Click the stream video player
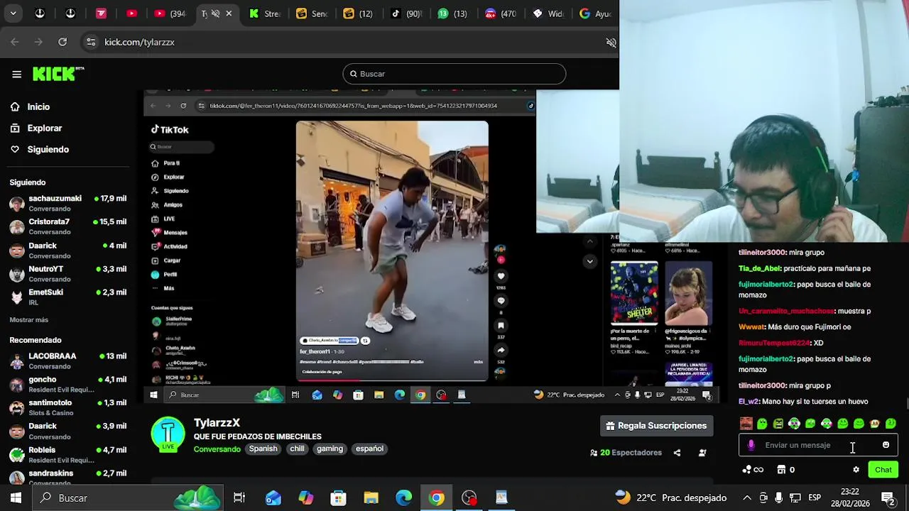Viewport: 909px width, 511px height. coord(431,247)
